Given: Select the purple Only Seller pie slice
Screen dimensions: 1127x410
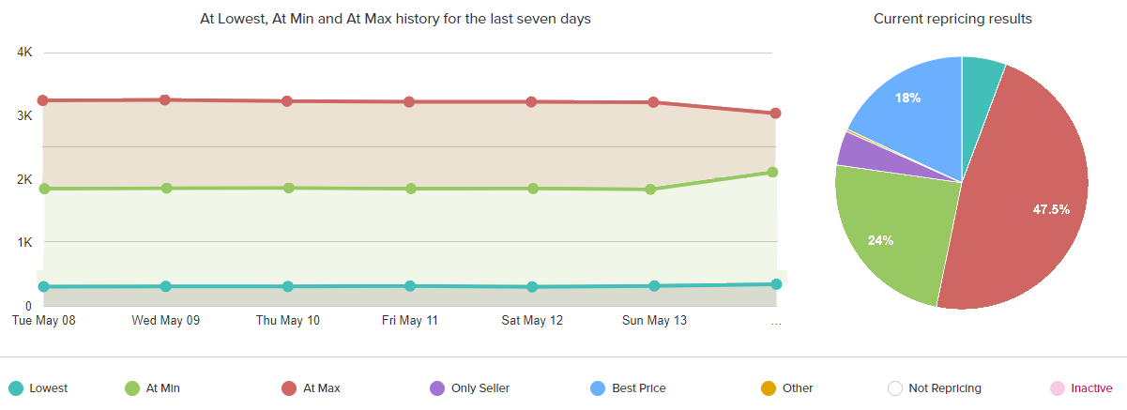Looking at the screenshot, I should pyautogui.click(x=856, y=150).
